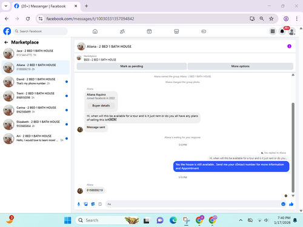Open the emoji picker in message box
Screen dimensions: 303x227
[x=284, y=204]
